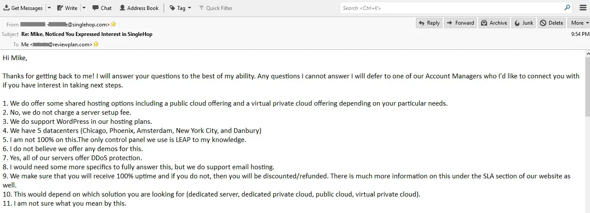Open the Tag dropdown
This screenshot has height=213, width=590.
(x=180, y=8)
